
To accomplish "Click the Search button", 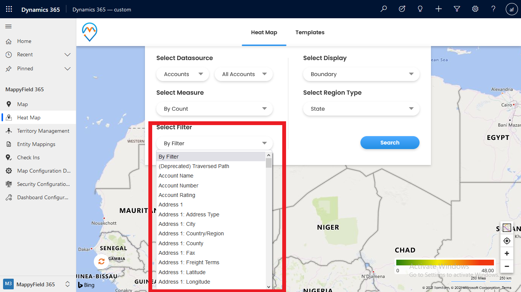I will click(390, 143).
